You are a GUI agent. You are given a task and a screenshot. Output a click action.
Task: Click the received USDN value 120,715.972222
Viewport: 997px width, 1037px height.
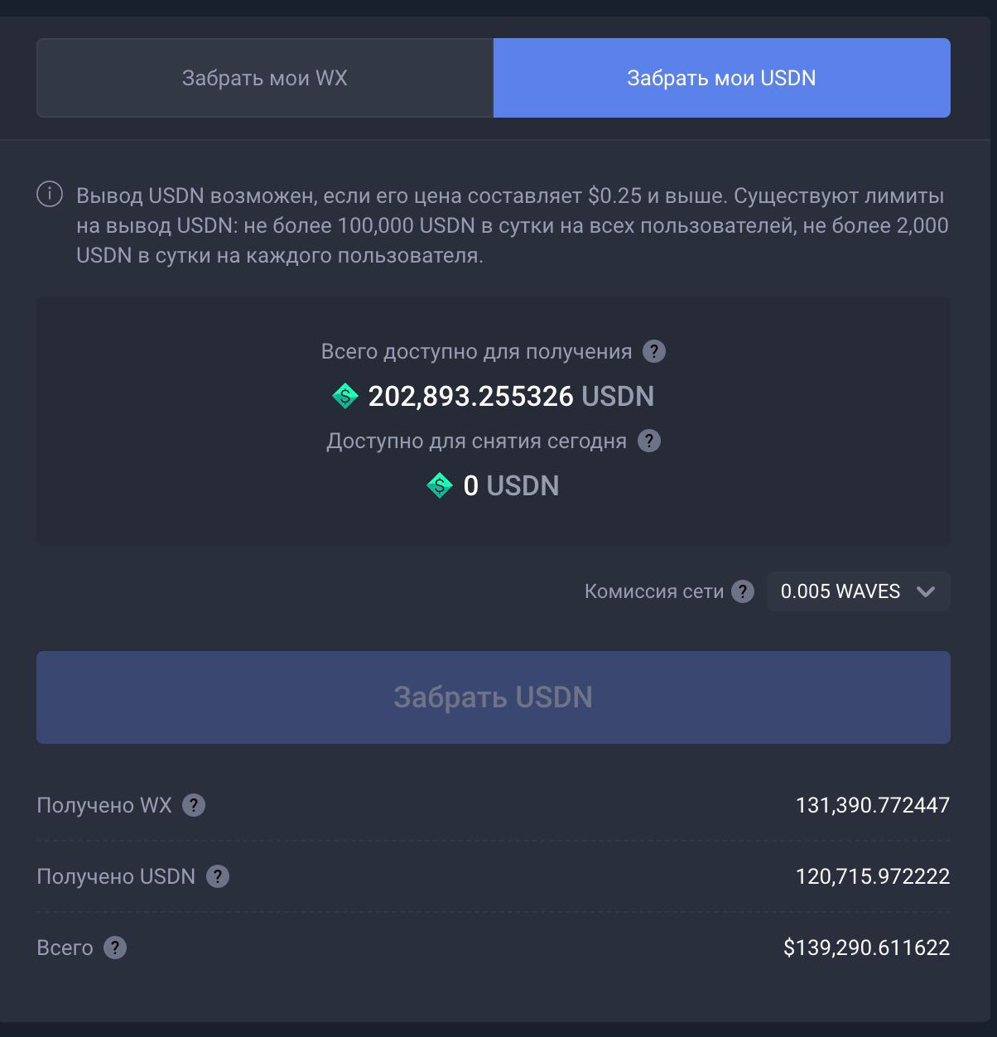pyautogui.click(x=872, y=876)
